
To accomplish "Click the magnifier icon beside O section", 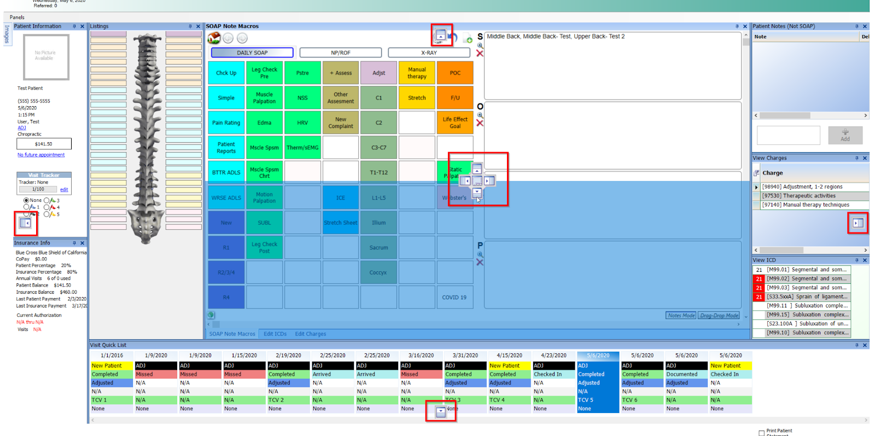I will (x=480, y=115).
